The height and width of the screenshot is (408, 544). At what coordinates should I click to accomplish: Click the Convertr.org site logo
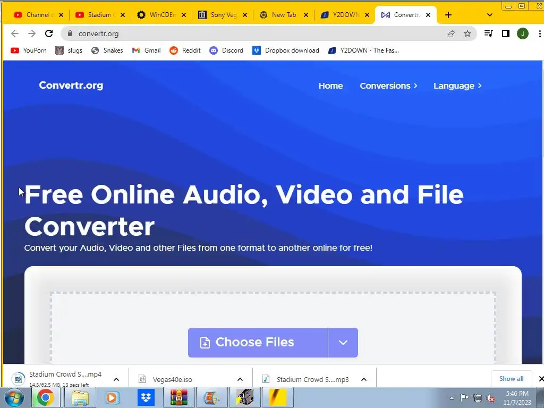click(71, 86)
